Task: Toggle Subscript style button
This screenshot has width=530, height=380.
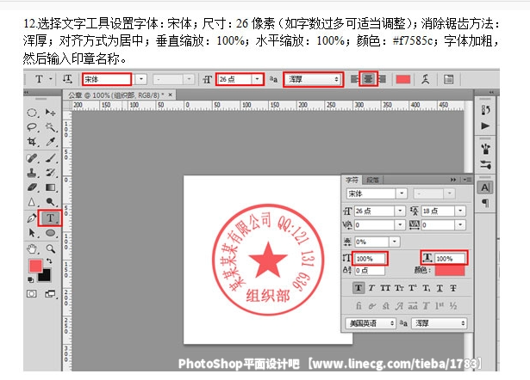Action: tap(427, 288)
